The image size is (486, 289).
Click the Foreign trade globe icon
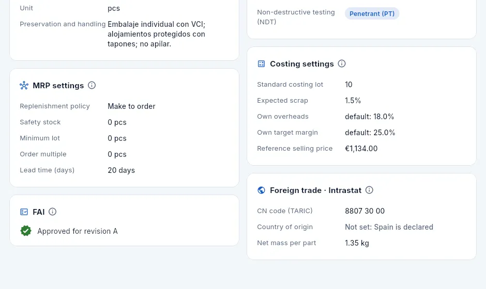pyautogui.click(x=261, y=190)
